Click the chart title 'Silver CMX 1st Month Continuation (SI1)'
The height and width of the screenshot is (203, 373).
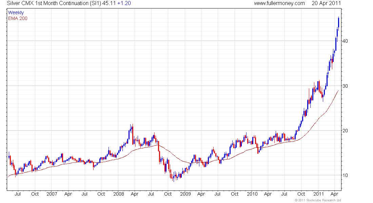tap(54, 3)
